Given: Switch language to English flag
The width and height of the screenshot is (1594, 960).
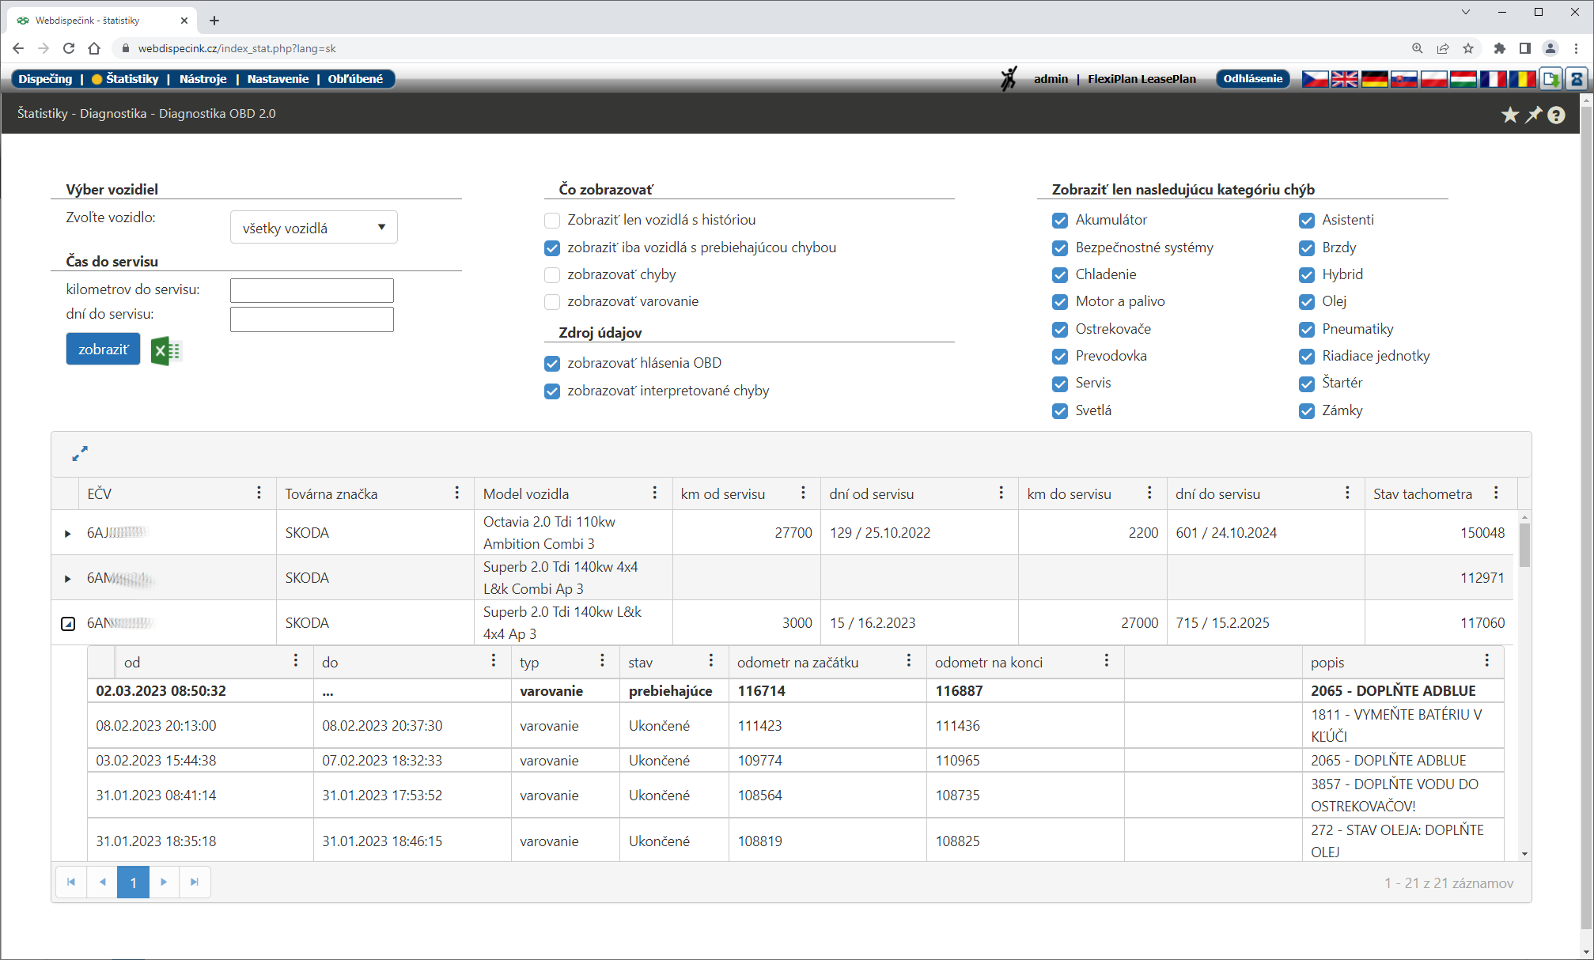Looking at the screenshot, I should click(1344, 79).
